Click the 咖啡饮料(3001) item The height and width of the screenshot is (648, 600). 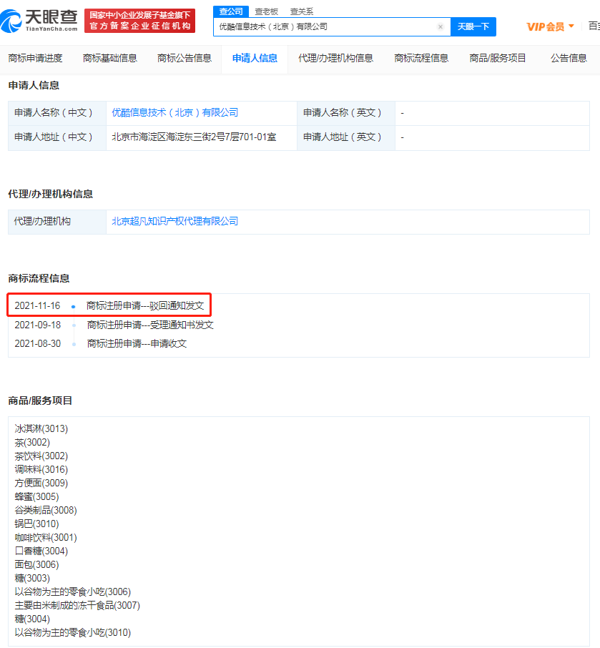(x=46, y=538)
